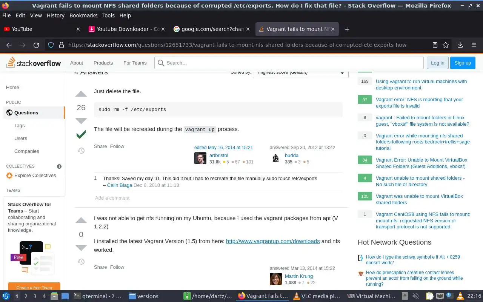Click the muted volume icon in system tray
The width and height of the screenshot is (483, 302).
coord(416,296)
